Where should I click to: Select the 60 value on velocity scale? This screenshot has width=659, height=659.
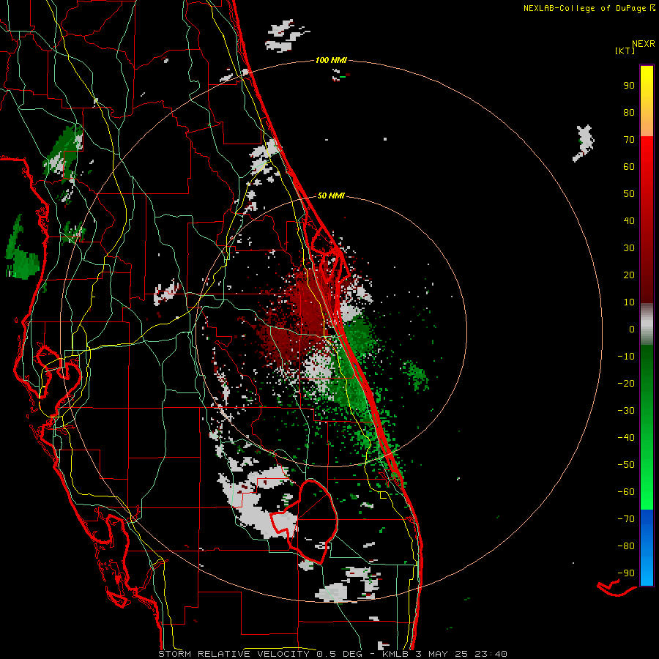pos(629,166)
